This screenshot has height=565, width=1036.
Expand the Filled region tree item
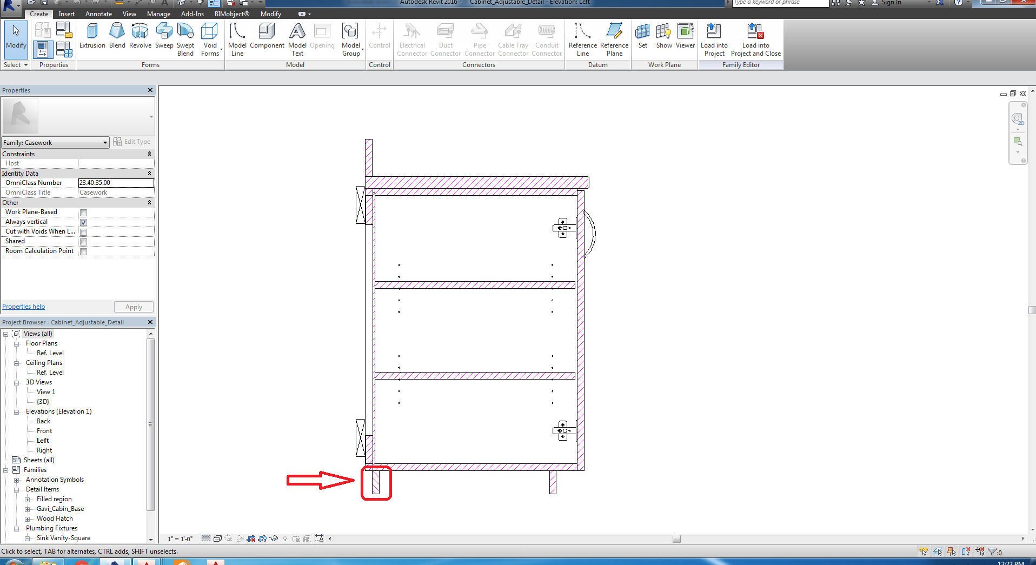[x=29, y=499]
